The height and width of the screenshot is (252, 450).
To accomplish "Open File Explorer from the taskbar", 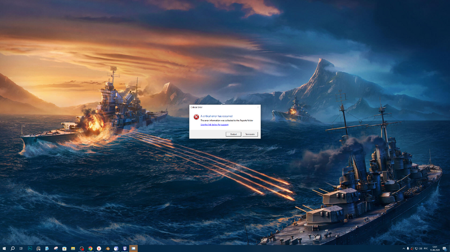I will point(73,249).
